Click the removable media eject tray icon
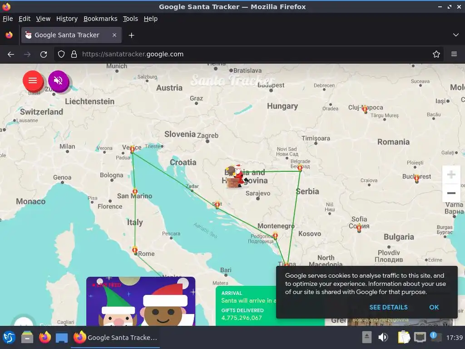This screenshot has height=349, width=465. tap(367, 338)
